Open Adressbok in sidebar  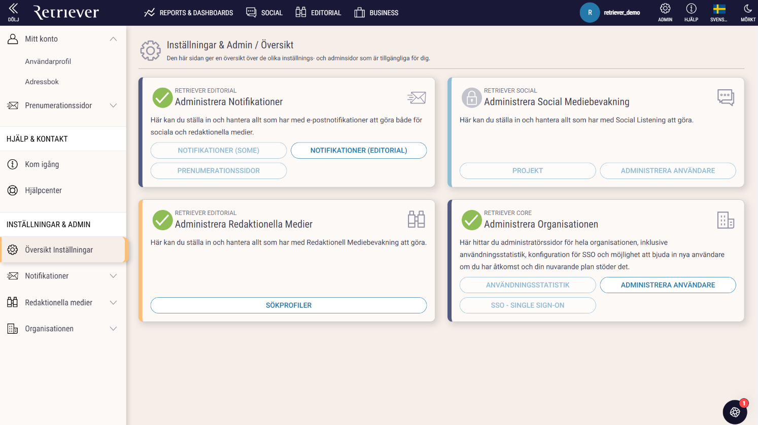pos(42,82)
